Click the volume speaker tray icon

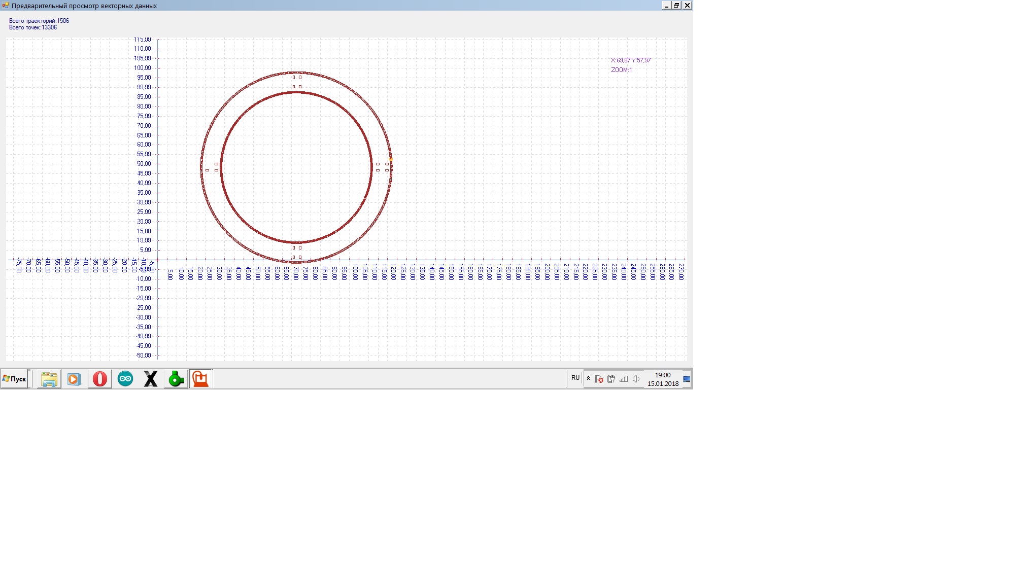point(636,379)
